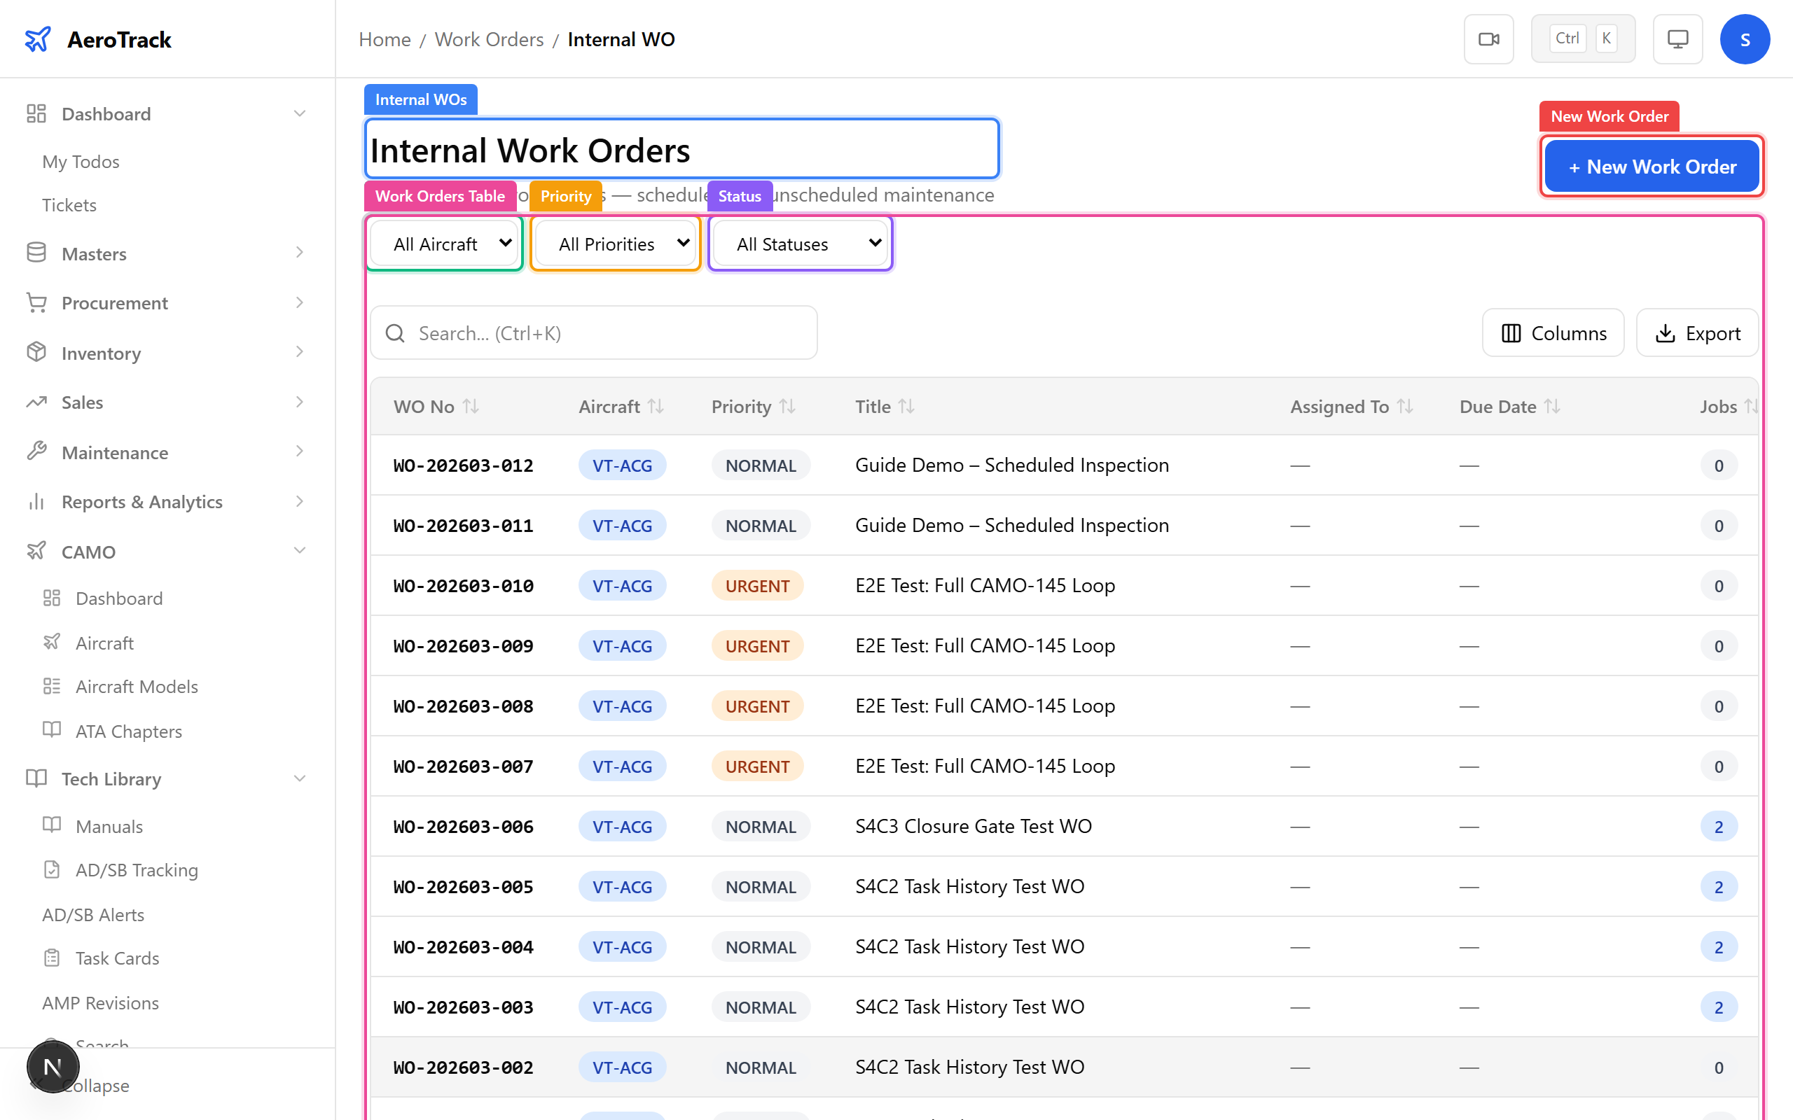Open the Reports & Analytics chart icon

[37, 501]
